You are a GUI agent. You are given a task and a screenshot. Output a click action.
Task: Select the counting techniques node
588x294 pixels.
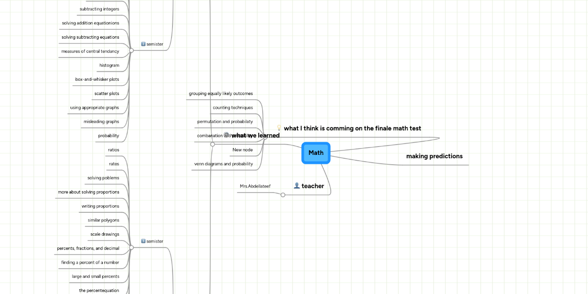[232, 107]
